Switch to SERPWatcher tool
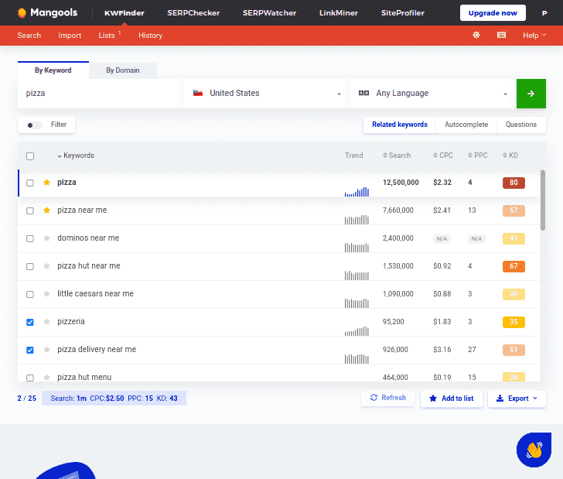Viewport: 563px width, 479px height. click(269, 13)
